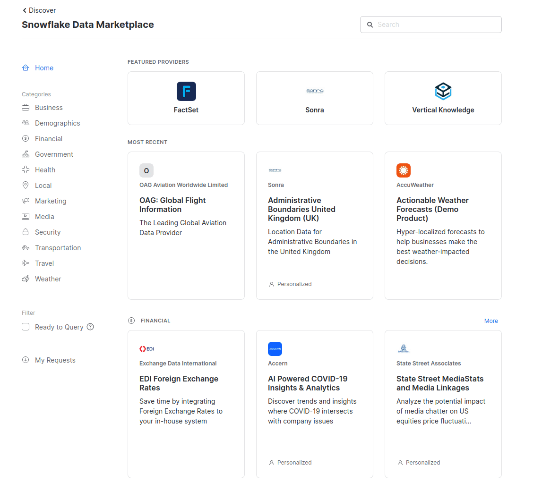Viewport: 542px width, 491px height.
Task: Click Personalized person icon on Accern card
Action: [x=272, y=463]
